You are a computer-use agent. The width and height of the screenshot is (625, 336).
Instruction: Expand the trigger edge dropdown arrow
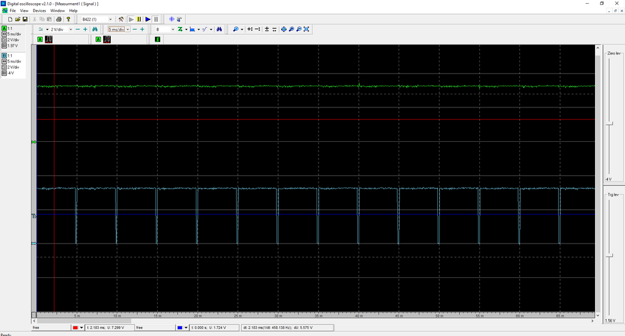211,29
